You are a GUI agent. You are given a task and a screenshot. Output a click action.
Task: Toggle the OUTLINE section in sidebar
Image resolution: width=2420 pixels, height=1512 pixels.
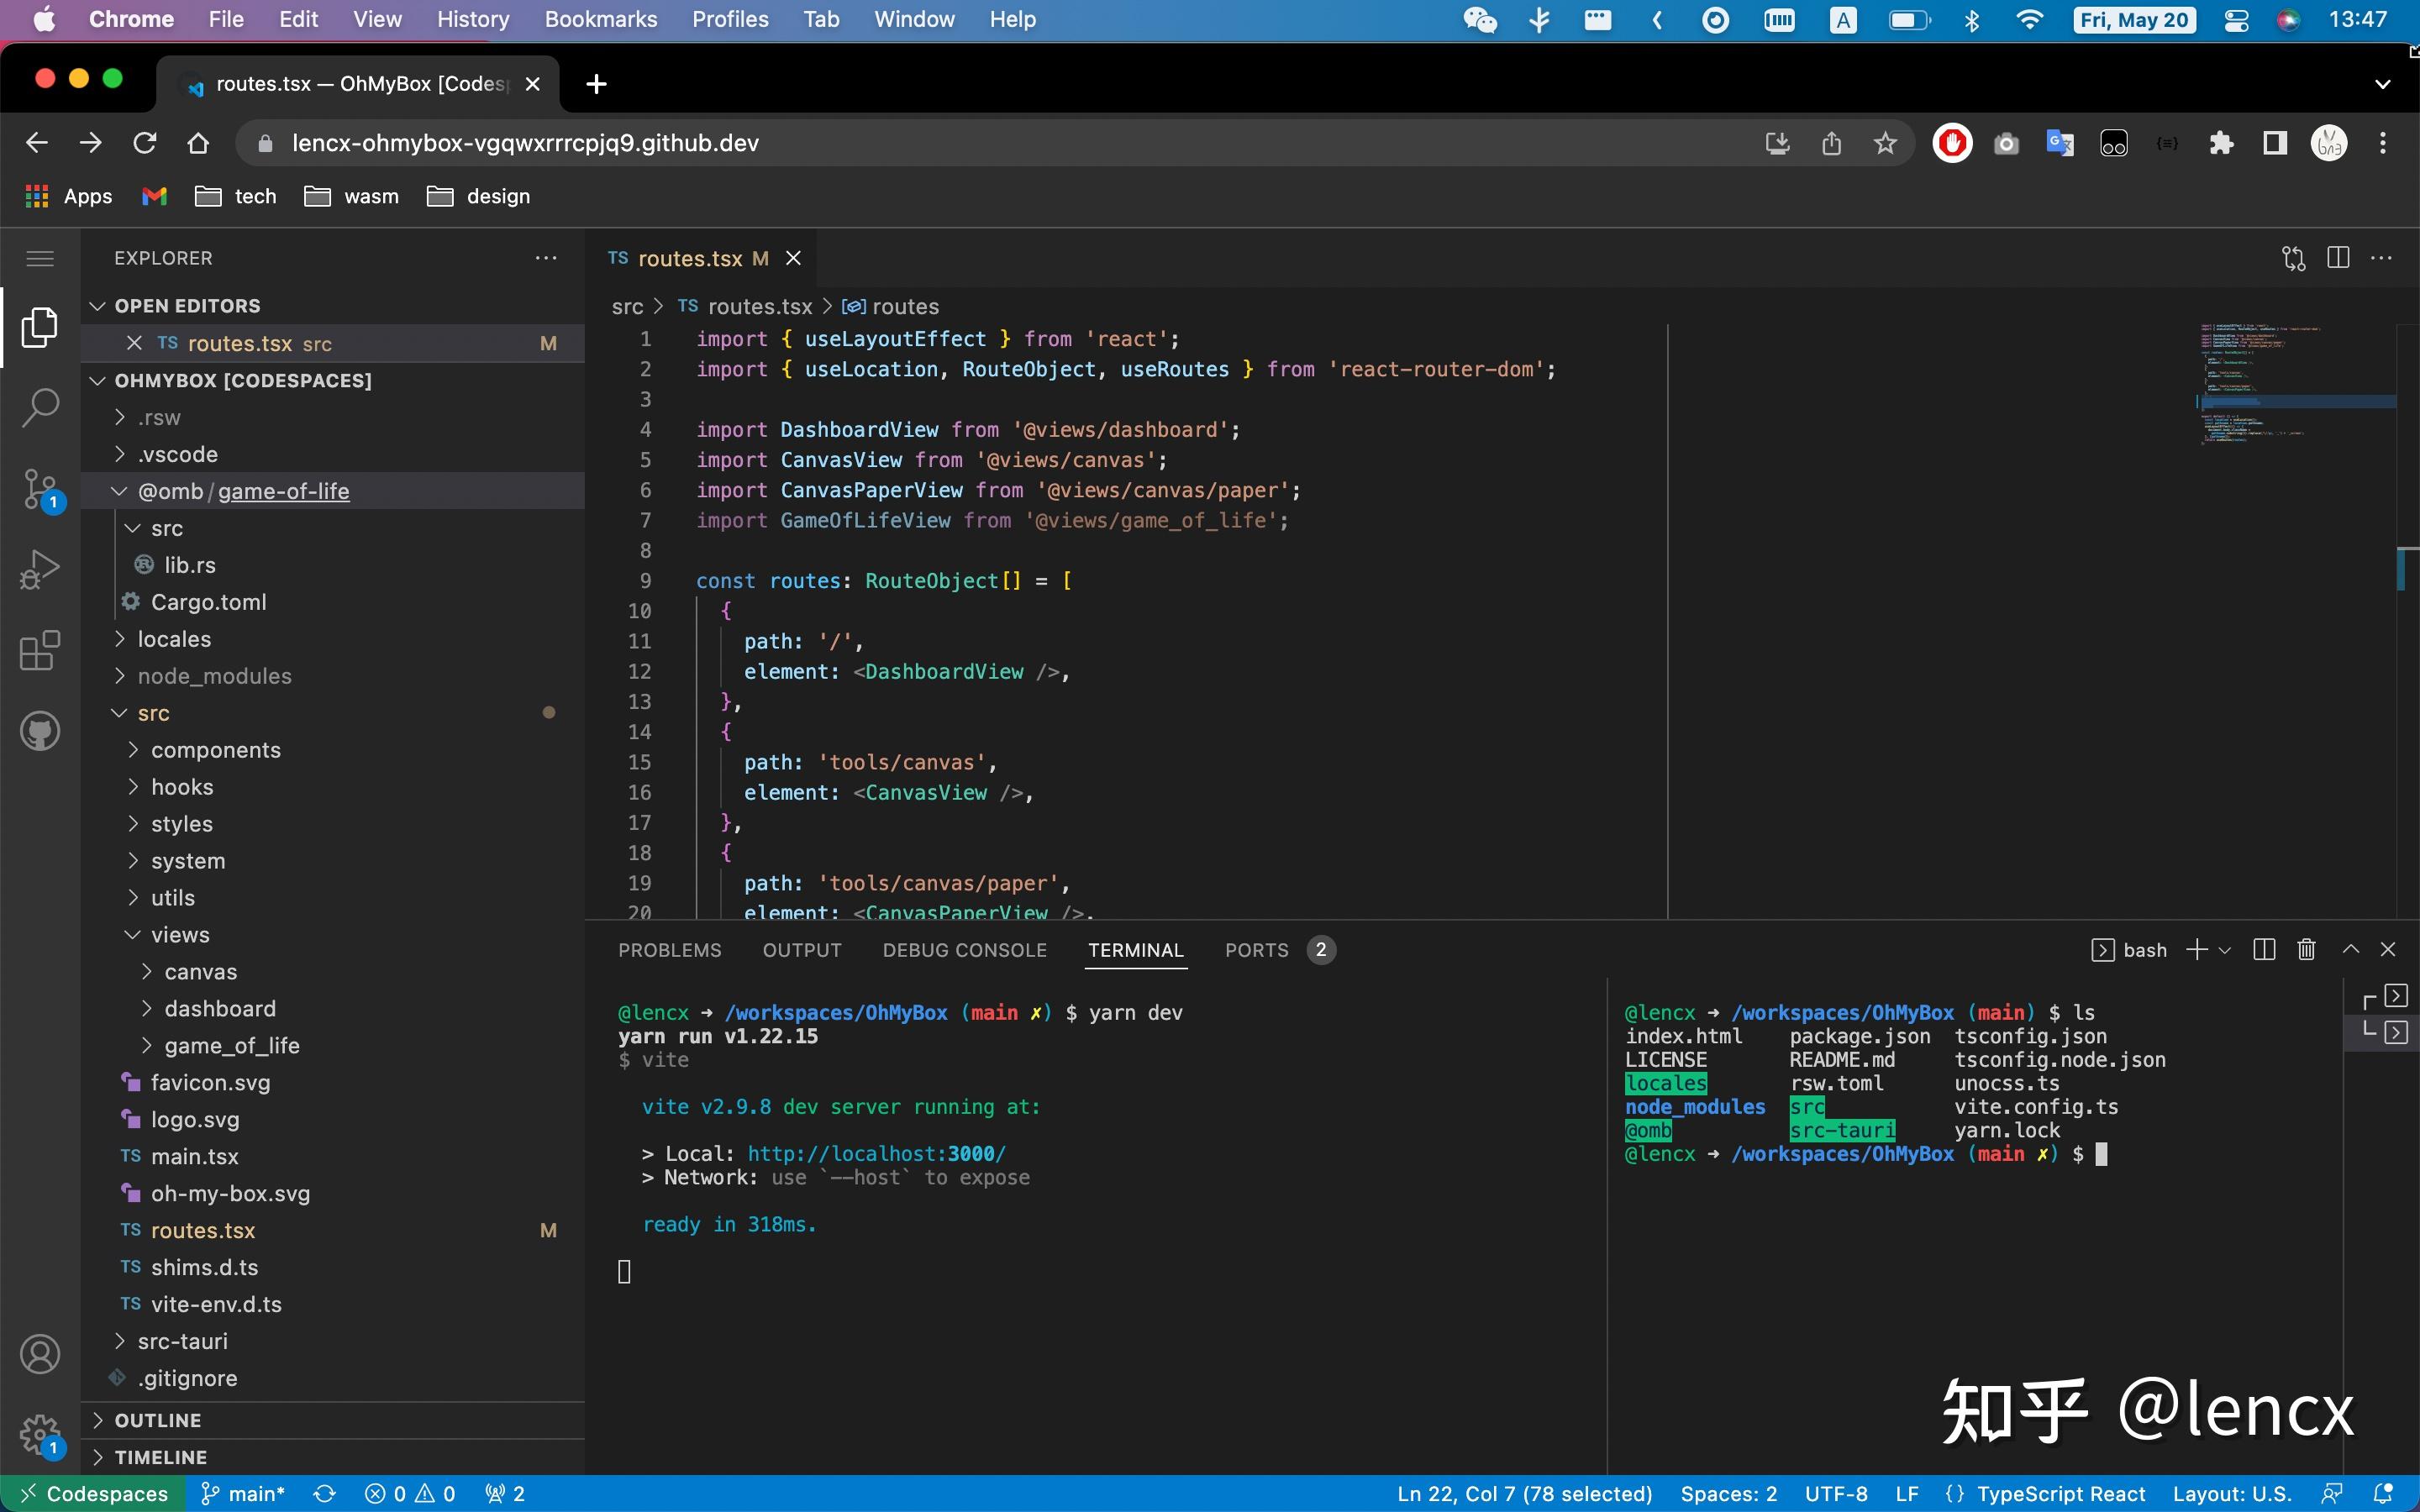pos(159,1420)
